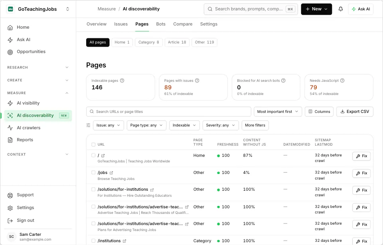The width and height of the screenshot is (383, 245).
Task: Click the Measure breadcrumb link
Action: tap(107, 9)
